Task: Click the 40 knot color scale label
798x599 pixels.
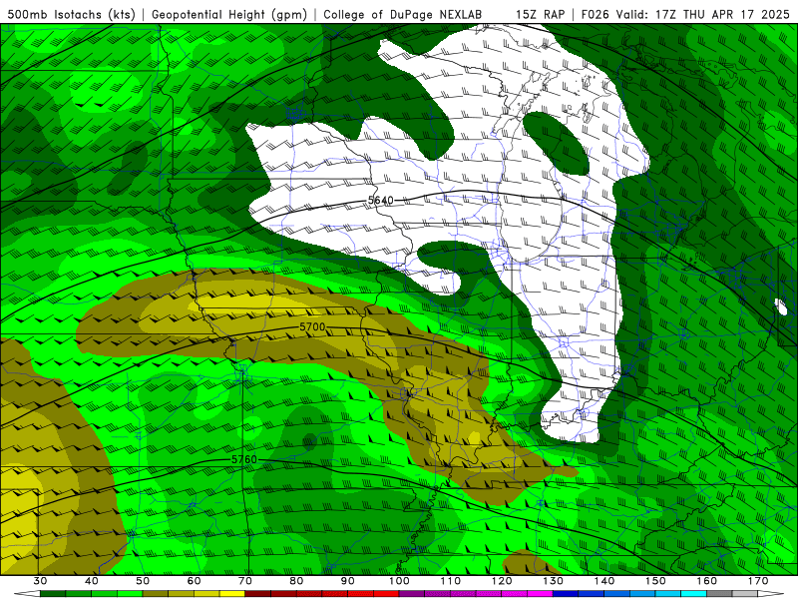Action: pos(92,581)
